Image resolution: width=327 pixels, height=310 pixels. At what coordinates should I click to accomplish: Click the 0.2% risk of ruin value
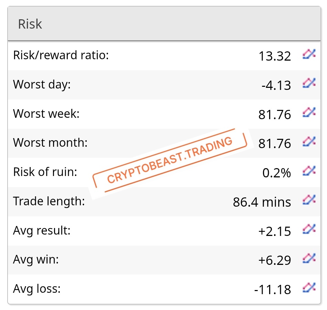(276, 173)
